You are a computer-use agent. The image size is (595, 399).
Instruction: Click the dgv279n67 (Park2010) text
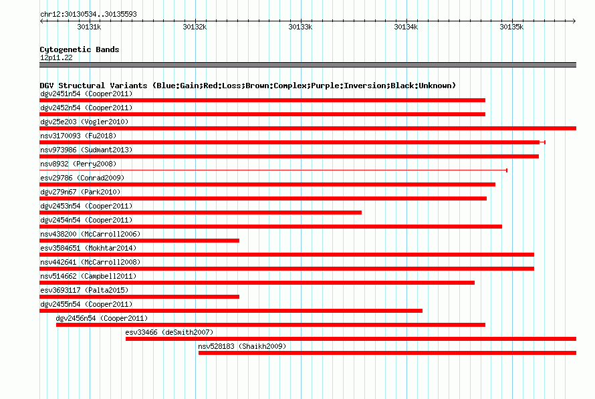click(x=80, y=192)
